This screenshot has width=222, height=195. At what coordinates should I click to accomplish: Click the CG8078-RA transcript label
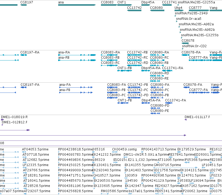click(191, 52)
